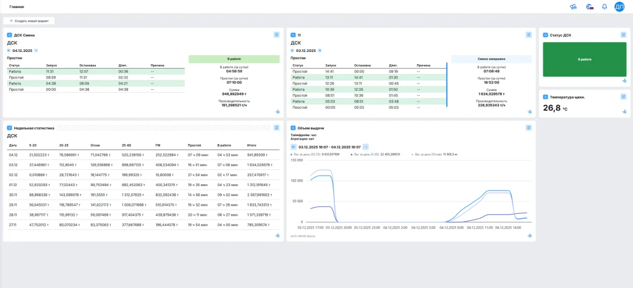Open settings of Температура щеки widget
This screenshot has height=288, width=633.
point(623,96)
